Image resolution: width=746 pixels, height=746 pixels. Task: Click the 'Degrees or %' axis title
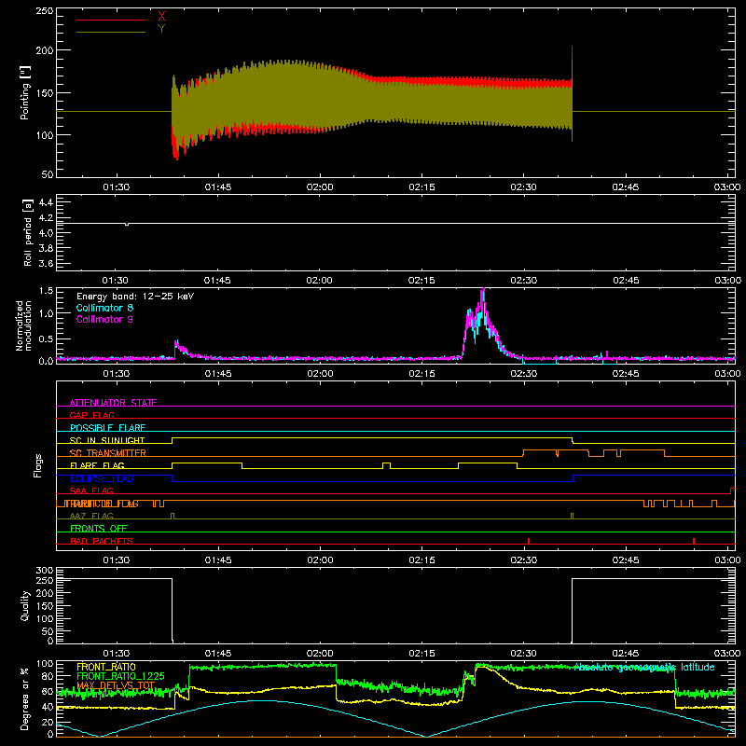25,698
